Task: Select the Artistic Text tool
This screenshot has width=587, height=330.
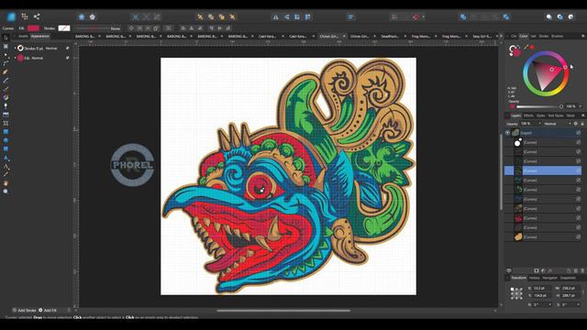Action: tap(6, 158)
